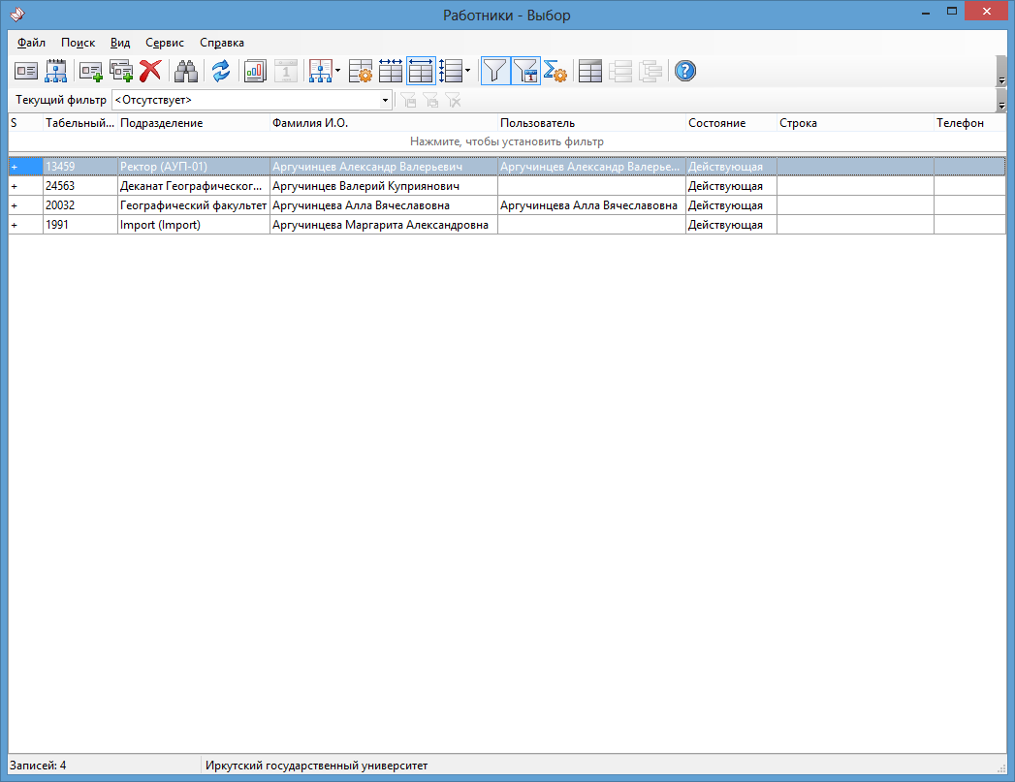The image size is (1015, 782).
Task: Open search with the binoculars icon
Action: (x=185, y=71)
